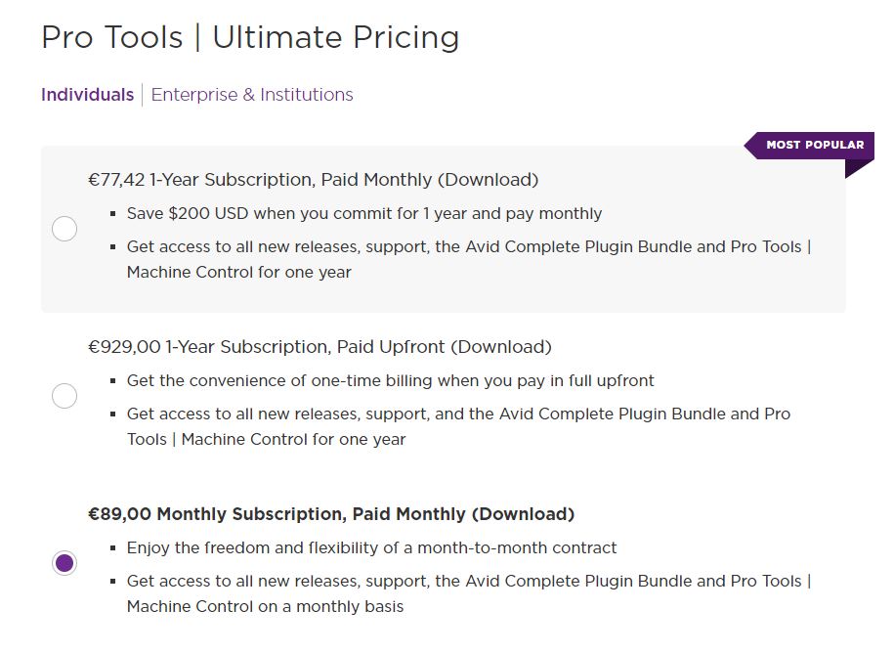The height and width of the screenshot is (654, 894).
Task: Click the selected €89,00 Monthly Subscription radio button
Action: 64,563
